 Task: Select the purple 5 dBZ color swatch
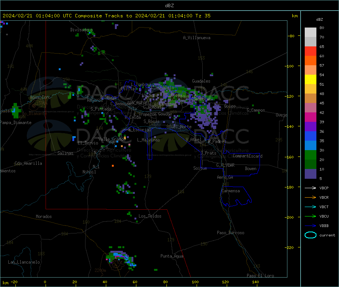(x=310, y=174)
